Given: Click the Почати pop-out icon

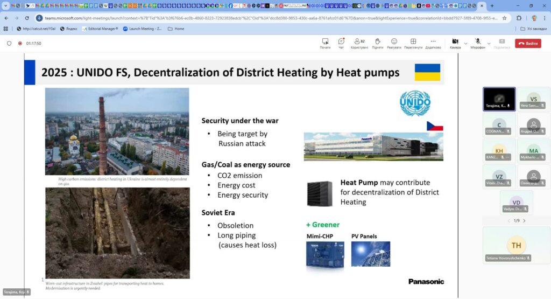Looking at the screenshot, I should click(x=325, y=43).
